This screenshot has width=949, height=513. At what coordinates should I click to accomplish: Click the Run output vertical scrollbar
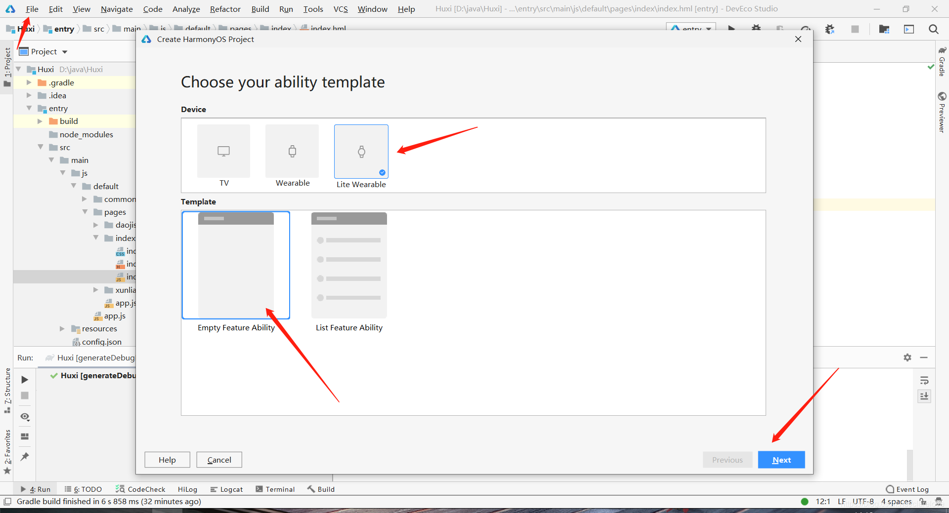pyautogui.click(x=909, y=464)
